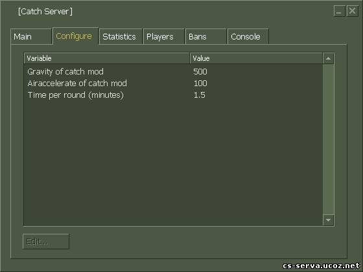Open the Players tab
The image size is (363, 272).
(163, 36)
